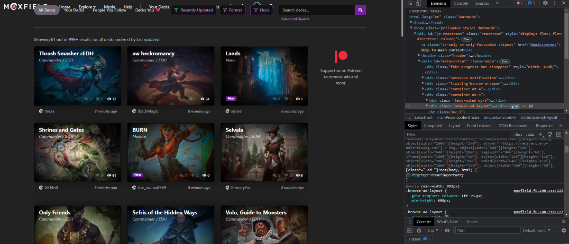Click mexa's author avatar icon
The width and height of the screenshot is (569, 244).
41,111
